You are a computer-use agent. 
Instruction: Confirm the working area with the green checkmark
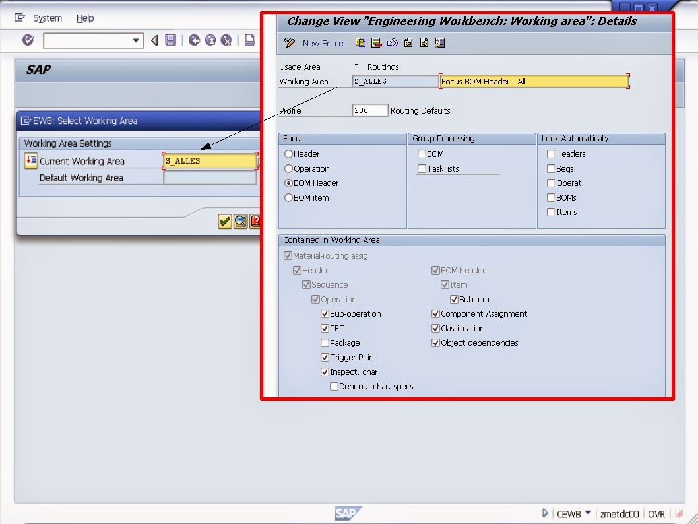pos(225,222)
